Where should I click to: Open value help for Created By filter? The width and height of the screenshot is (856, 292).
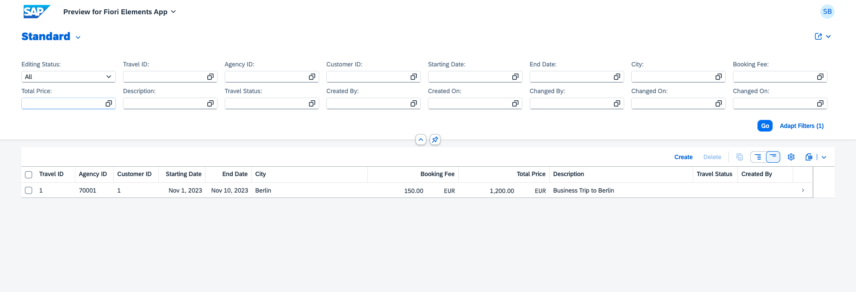pos(414,104)
